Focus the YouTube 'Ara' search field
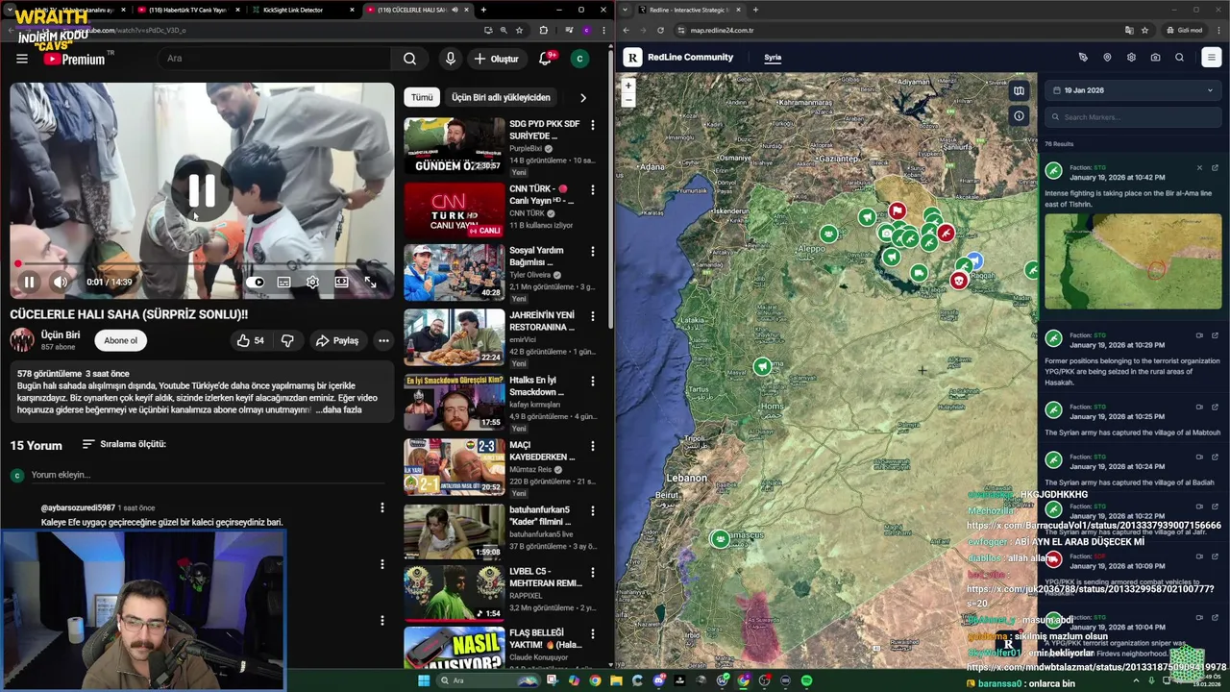The height and width of the screenshot is (692, 1230). click(274, 59)
